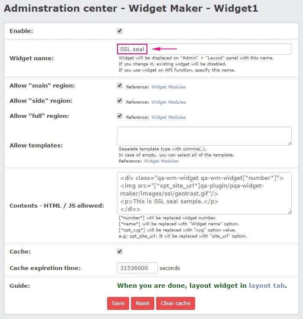Click the "Cache expiration time:" label

pyautogui.click(x=45, y=268)
